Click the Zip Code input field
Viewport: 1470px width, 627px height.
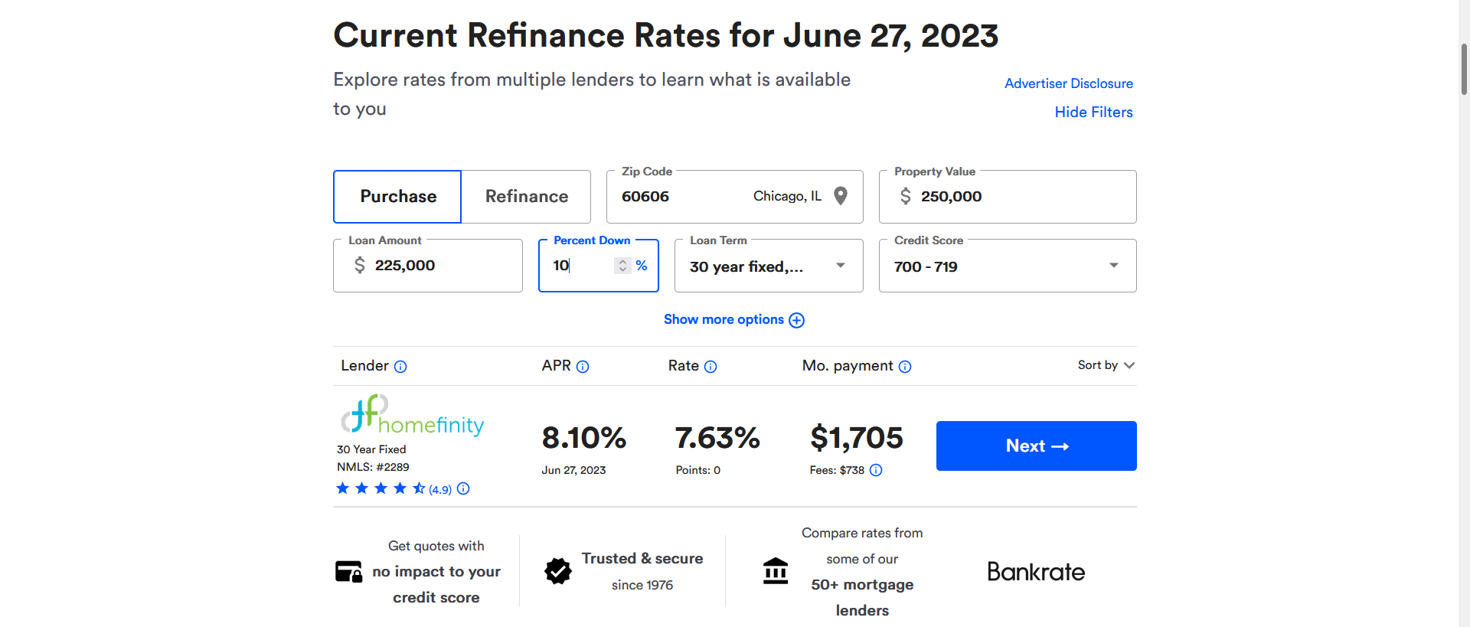coord(735,197)
